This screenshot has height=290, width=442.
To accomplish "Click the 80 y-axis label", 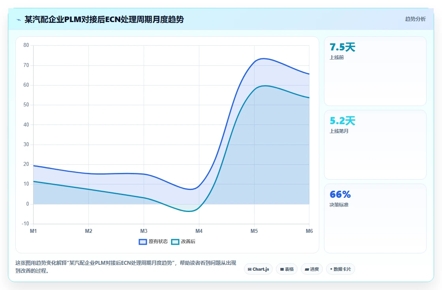I will (26, 45).
